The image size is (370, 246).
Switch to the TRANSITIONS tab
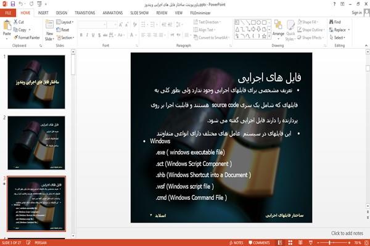[x=85, y=13]
